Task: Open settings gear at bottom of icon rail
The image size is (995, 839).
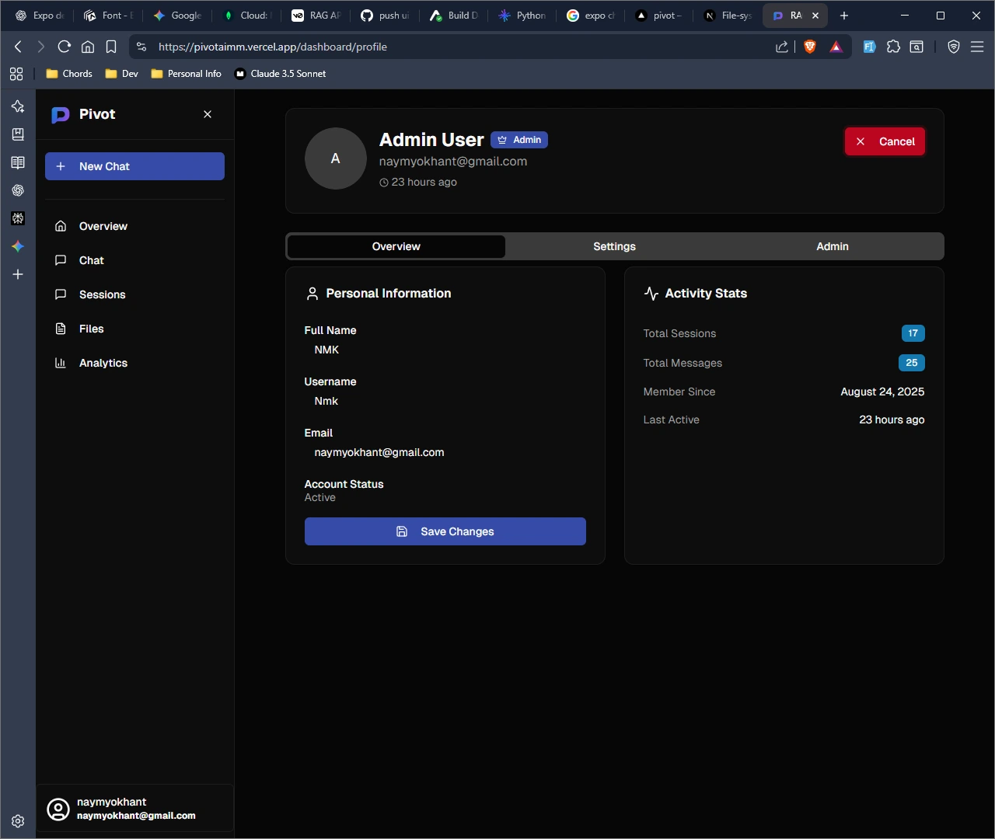Action: click(17, 820)
